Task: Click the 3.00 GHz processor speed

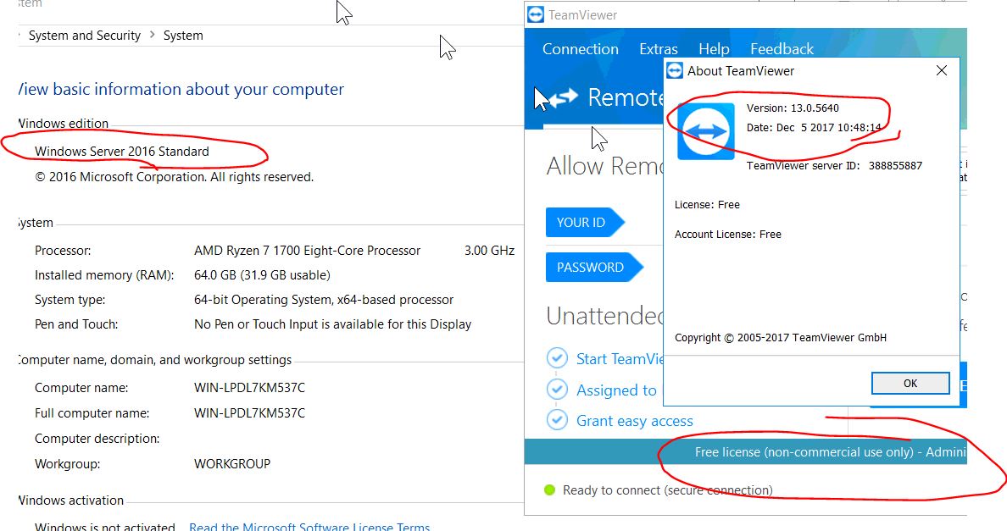Action: pyautogui.click(x=489, y=251)
